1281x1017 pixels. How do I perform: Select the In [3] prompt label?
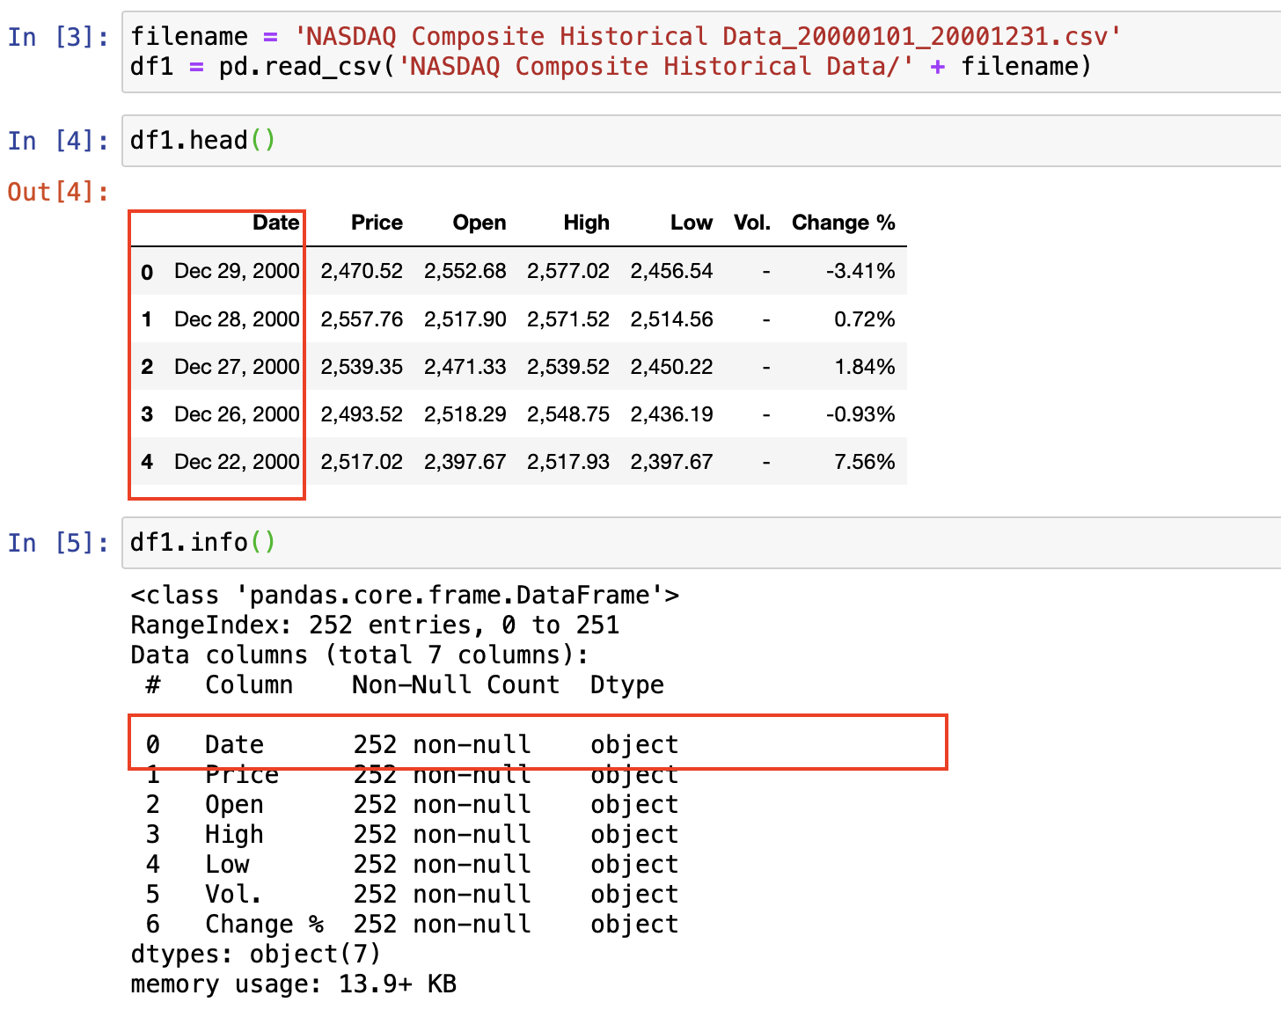pyautogui.click(x=59, y=37)
